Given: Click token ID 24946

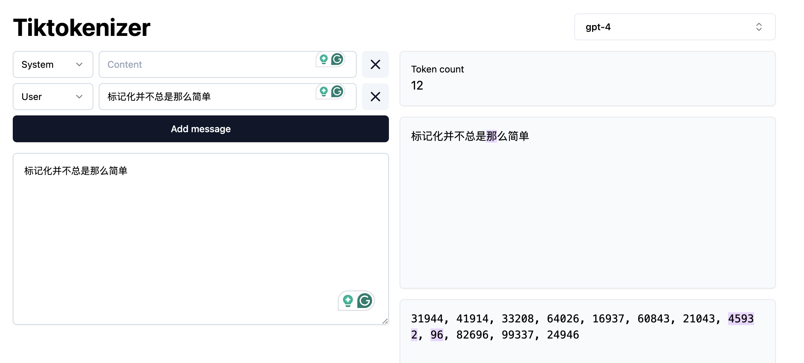Looking at the screenshot, I should point(563,334).
